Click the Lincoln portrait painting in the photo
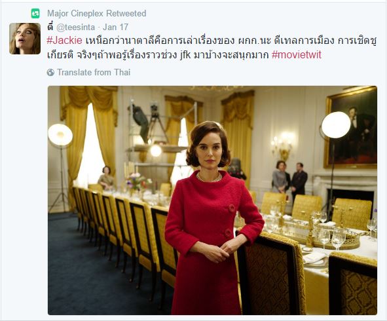 (351, 128)
